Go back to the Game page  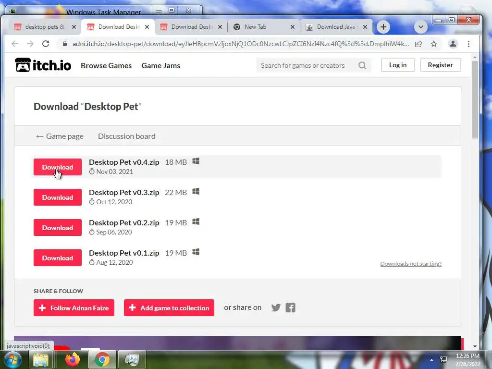click(x=60, y=136)
